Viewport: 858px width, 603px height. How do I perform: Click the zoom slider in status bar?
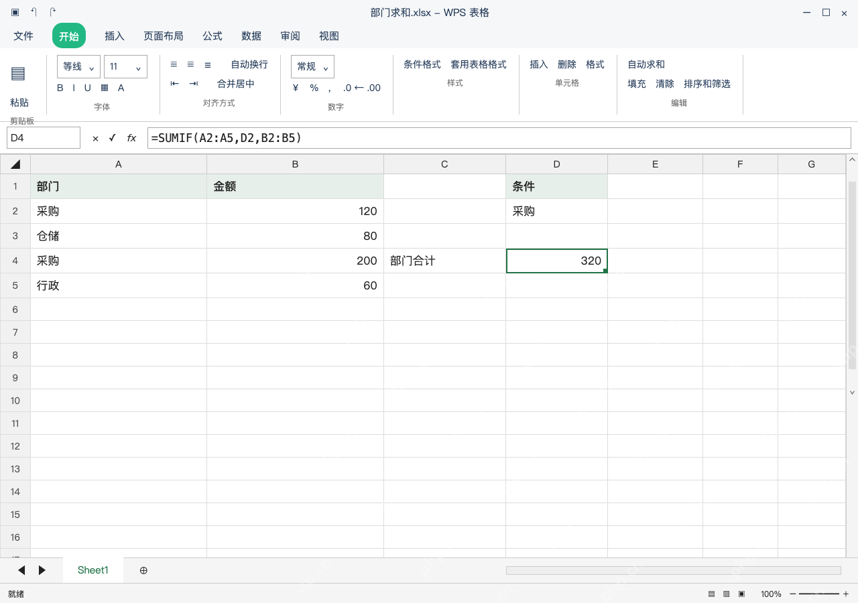coord(819,594)
